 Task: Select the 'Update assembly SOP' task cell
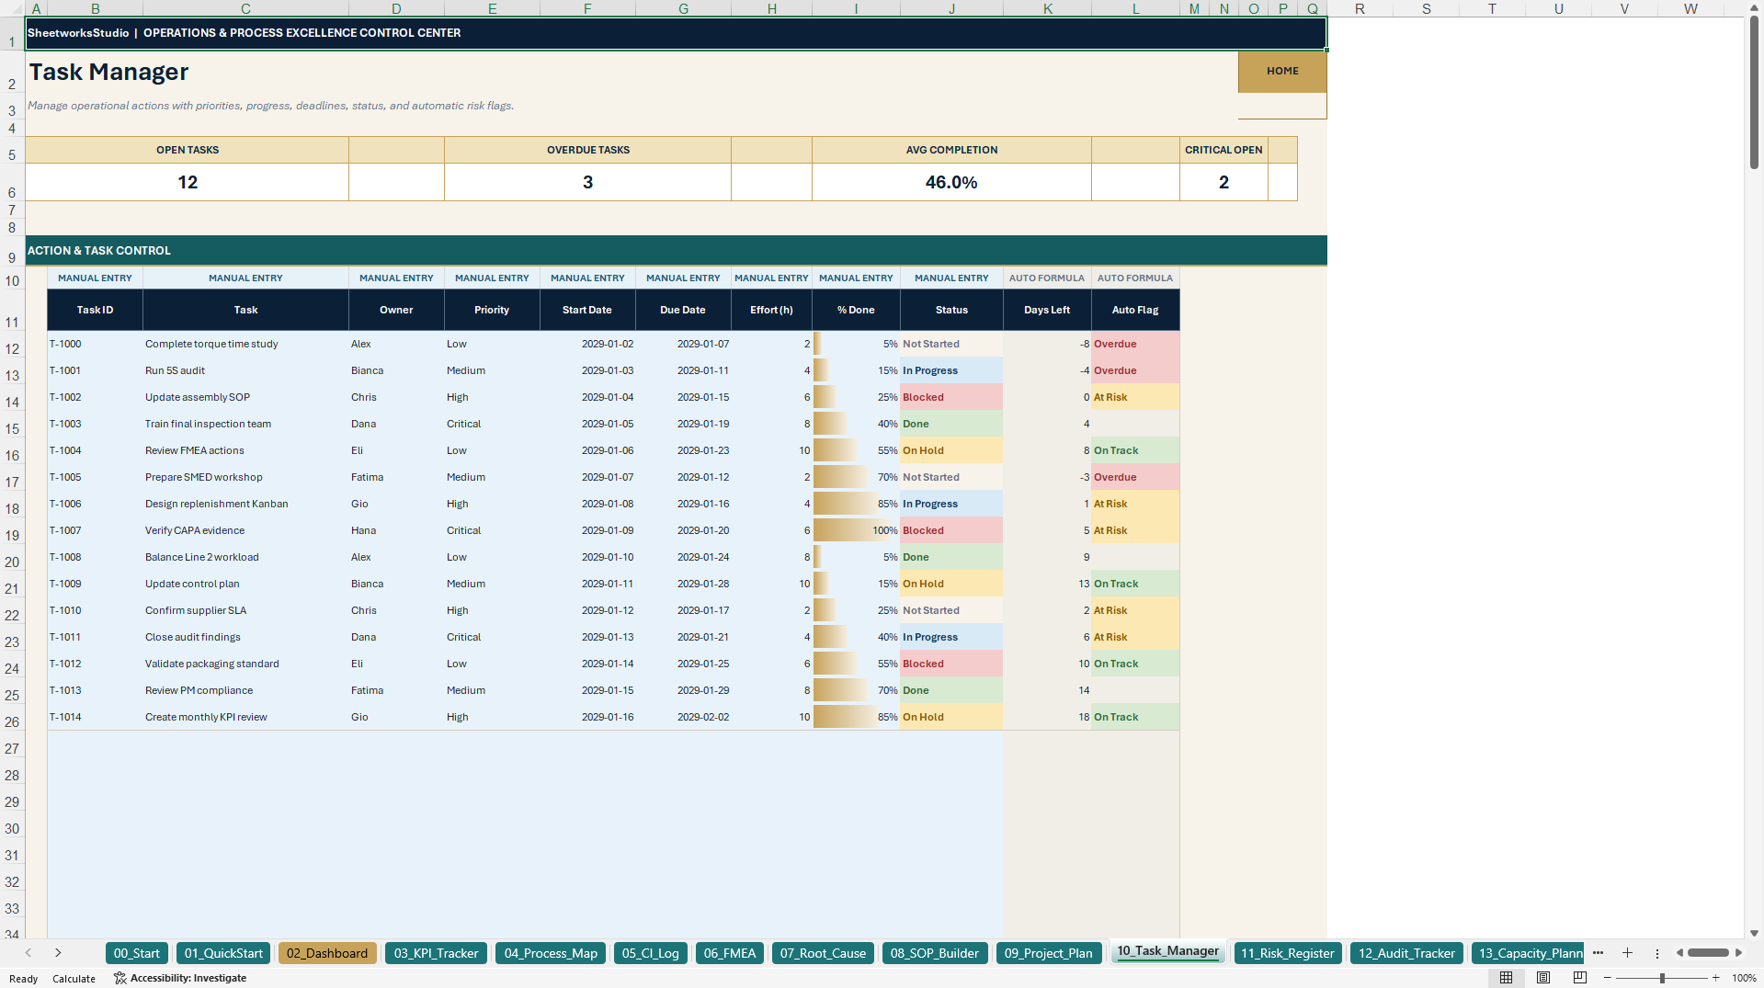click(245, 398)
